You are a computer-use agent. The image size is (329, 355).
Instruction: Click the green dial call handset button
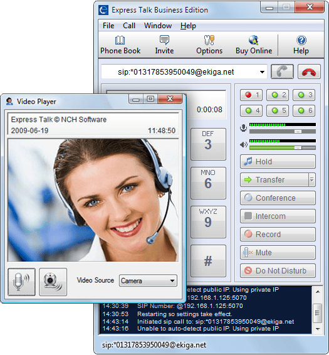[x=282, y=72]
